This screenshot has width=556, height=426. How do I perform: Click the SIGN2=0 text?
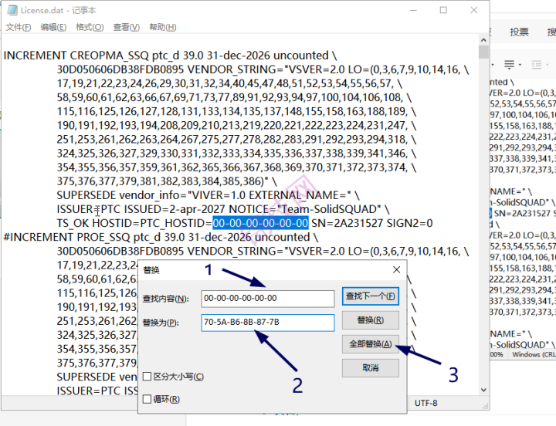click(x=409, y=223)
